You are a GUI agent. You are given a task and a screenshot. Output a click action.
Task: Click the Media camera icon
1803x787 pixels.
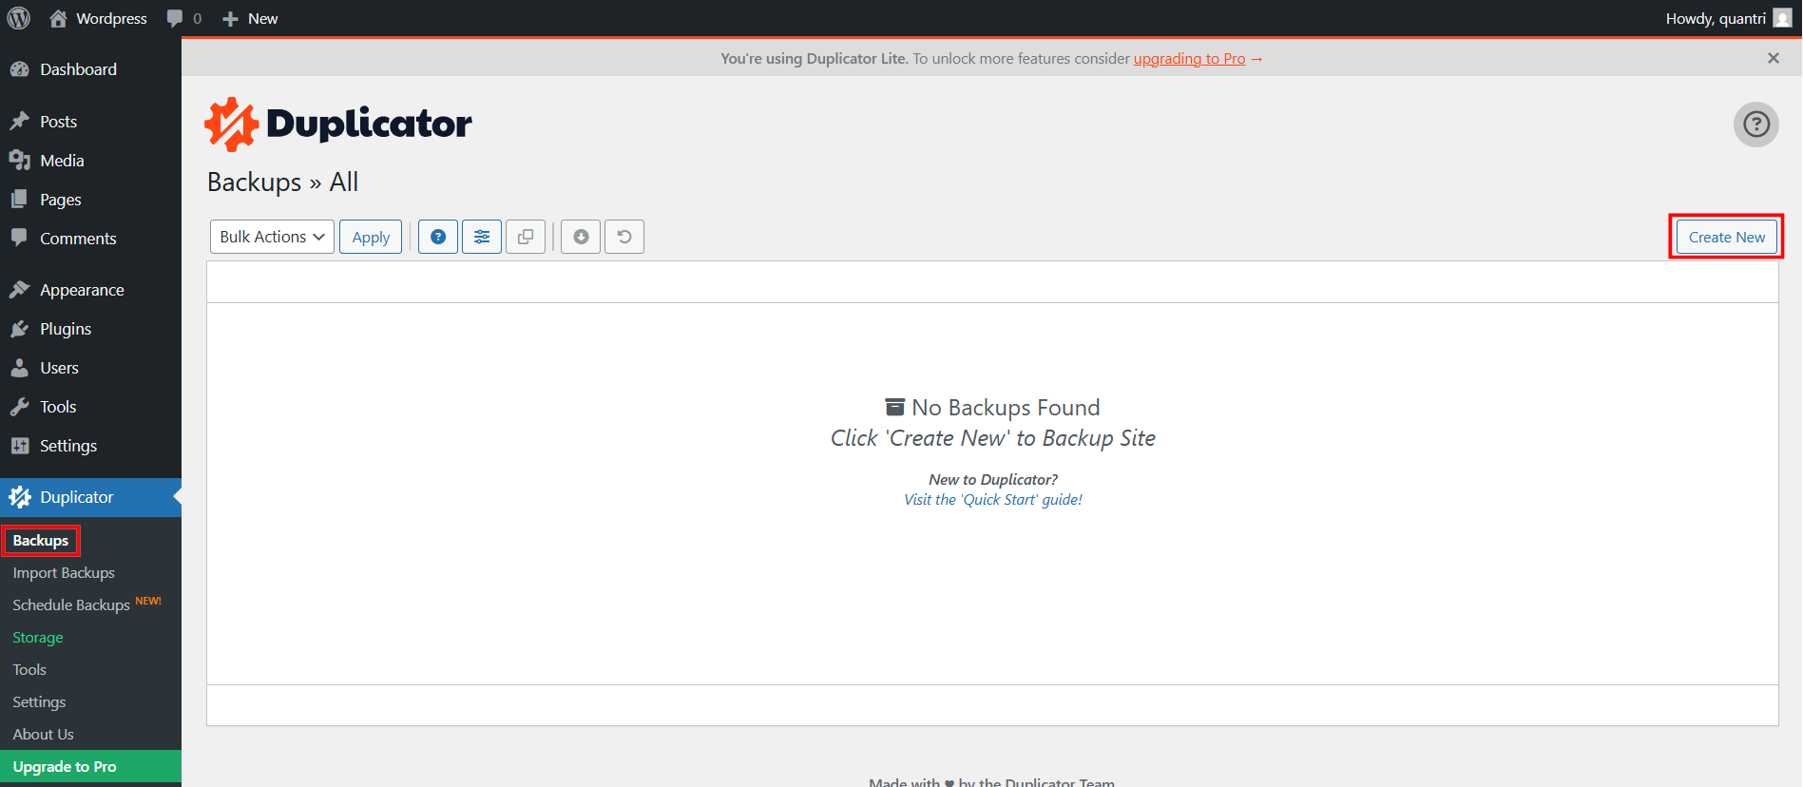tap(19, 161)
